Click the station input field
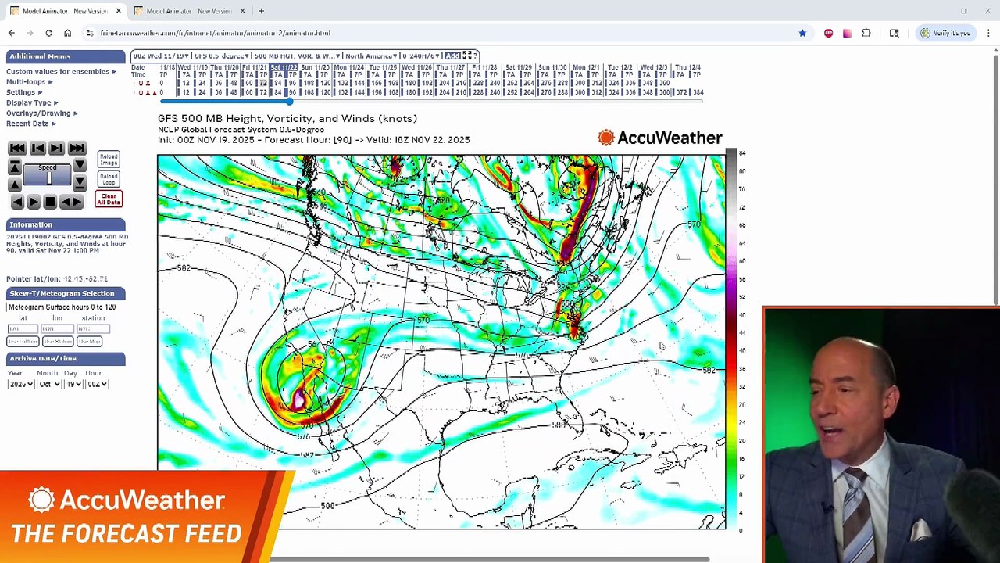 tap(93, 329)
